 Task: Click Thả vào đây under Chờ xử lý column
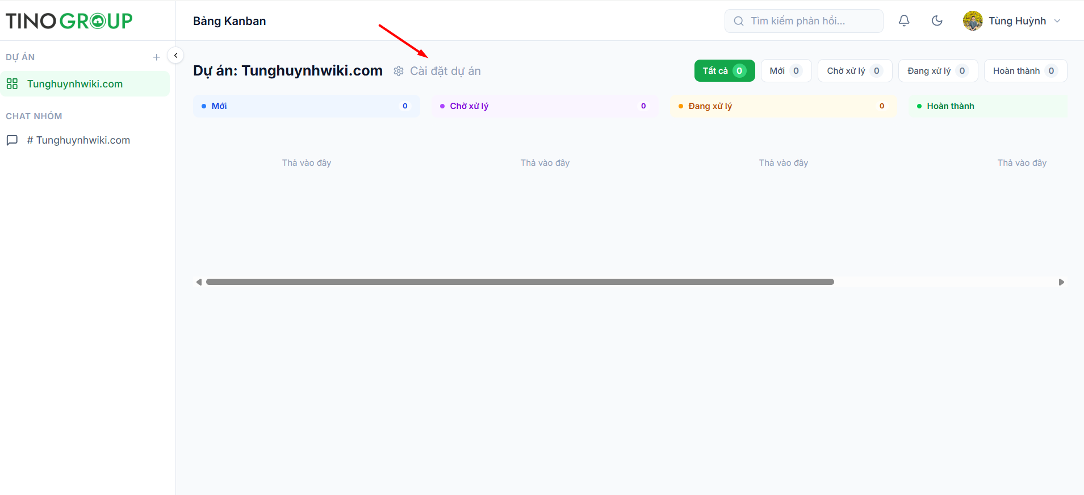coord(545,163)
